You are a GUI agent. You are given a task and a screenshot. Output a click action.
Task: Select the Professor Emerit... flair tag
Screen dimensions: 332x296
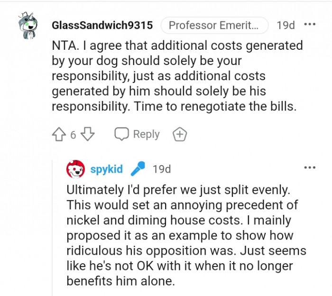214,25
